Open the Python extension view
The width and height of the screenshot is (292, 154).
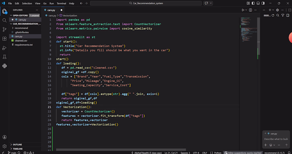[x=5, y=66]
